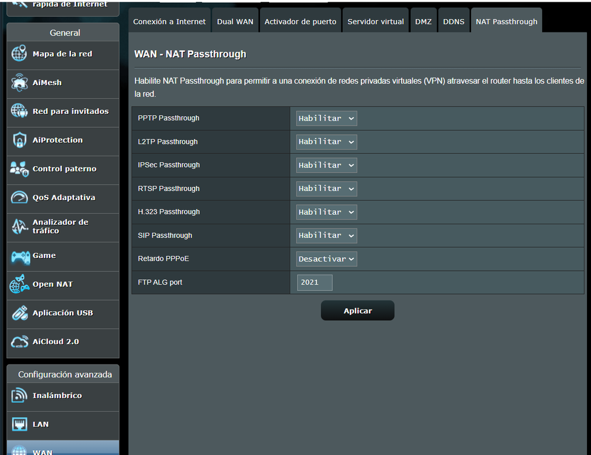
Task: Open the Inalámbrico settings link
Action: (57, 396)
